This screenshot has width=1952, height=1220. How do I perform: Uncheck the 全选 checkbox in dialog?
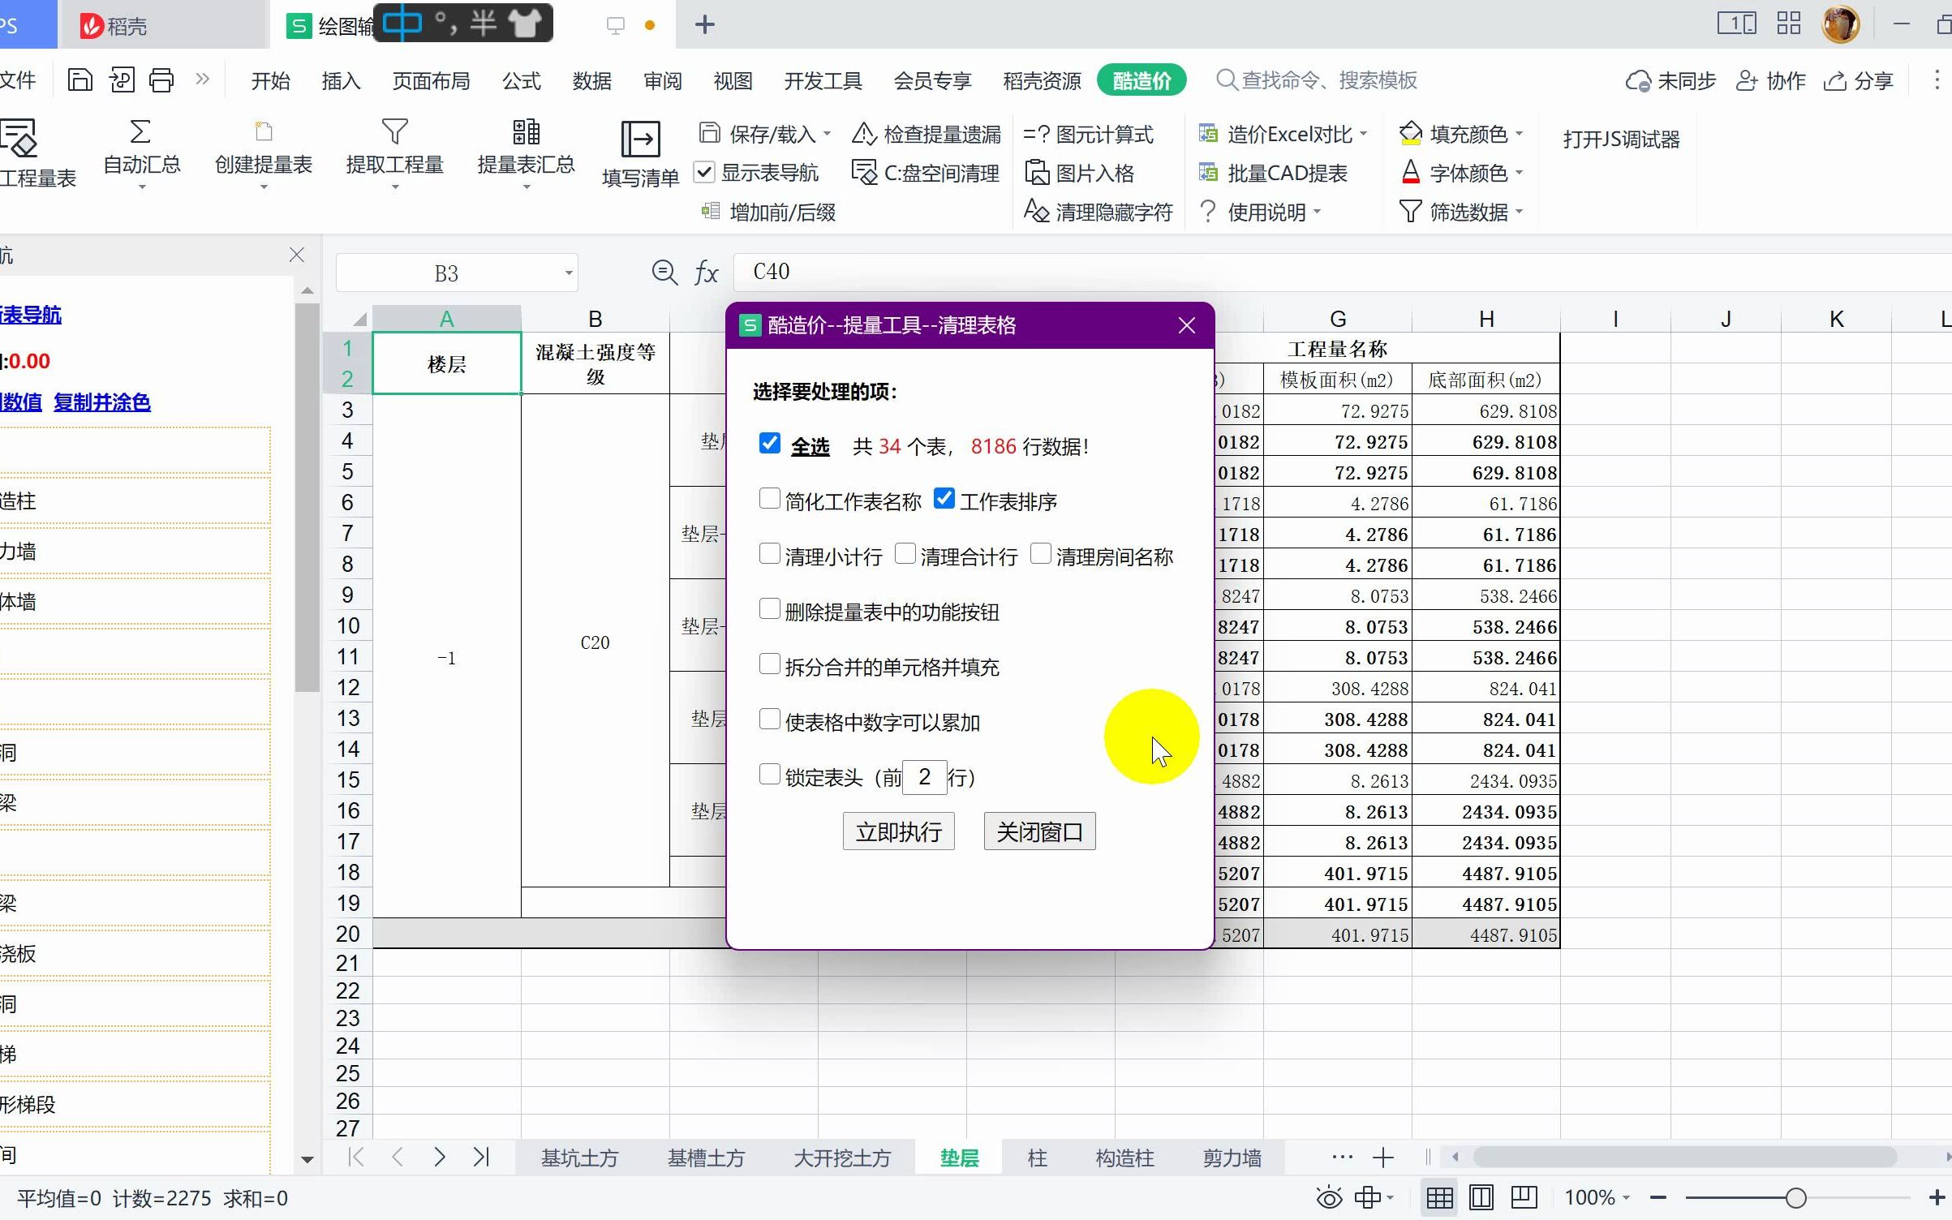tap(769, 443)
